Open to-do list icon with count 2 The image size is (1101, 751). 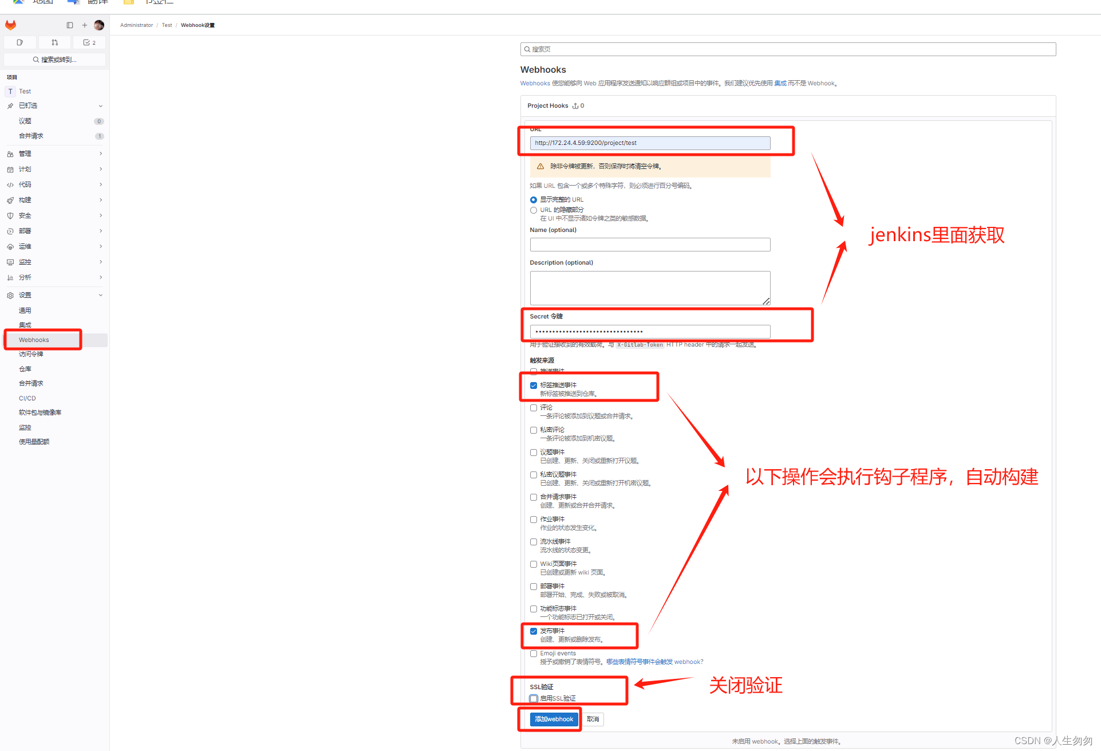89,42
